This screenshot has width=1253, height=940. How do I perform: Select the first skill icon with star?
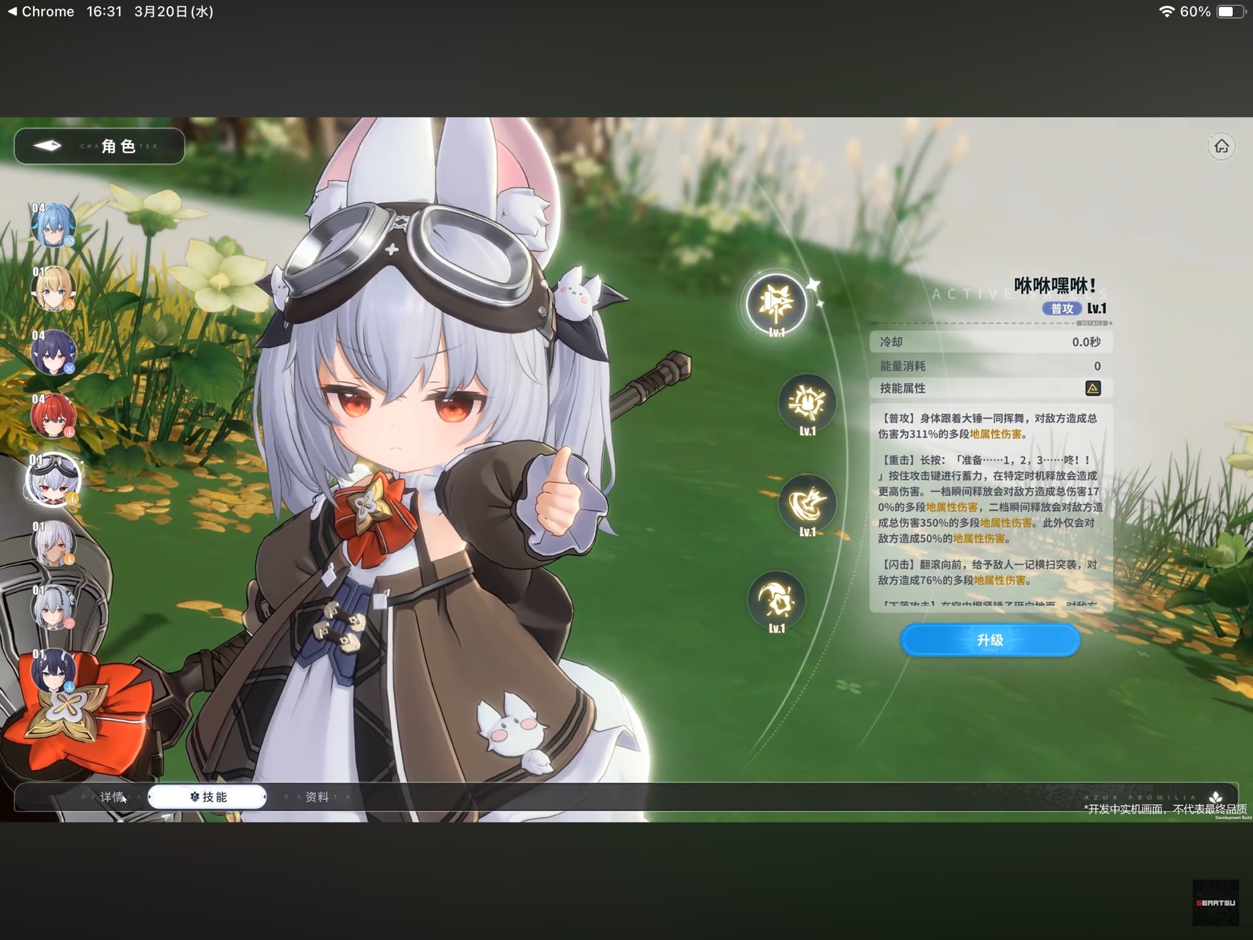tap(776, 304)
